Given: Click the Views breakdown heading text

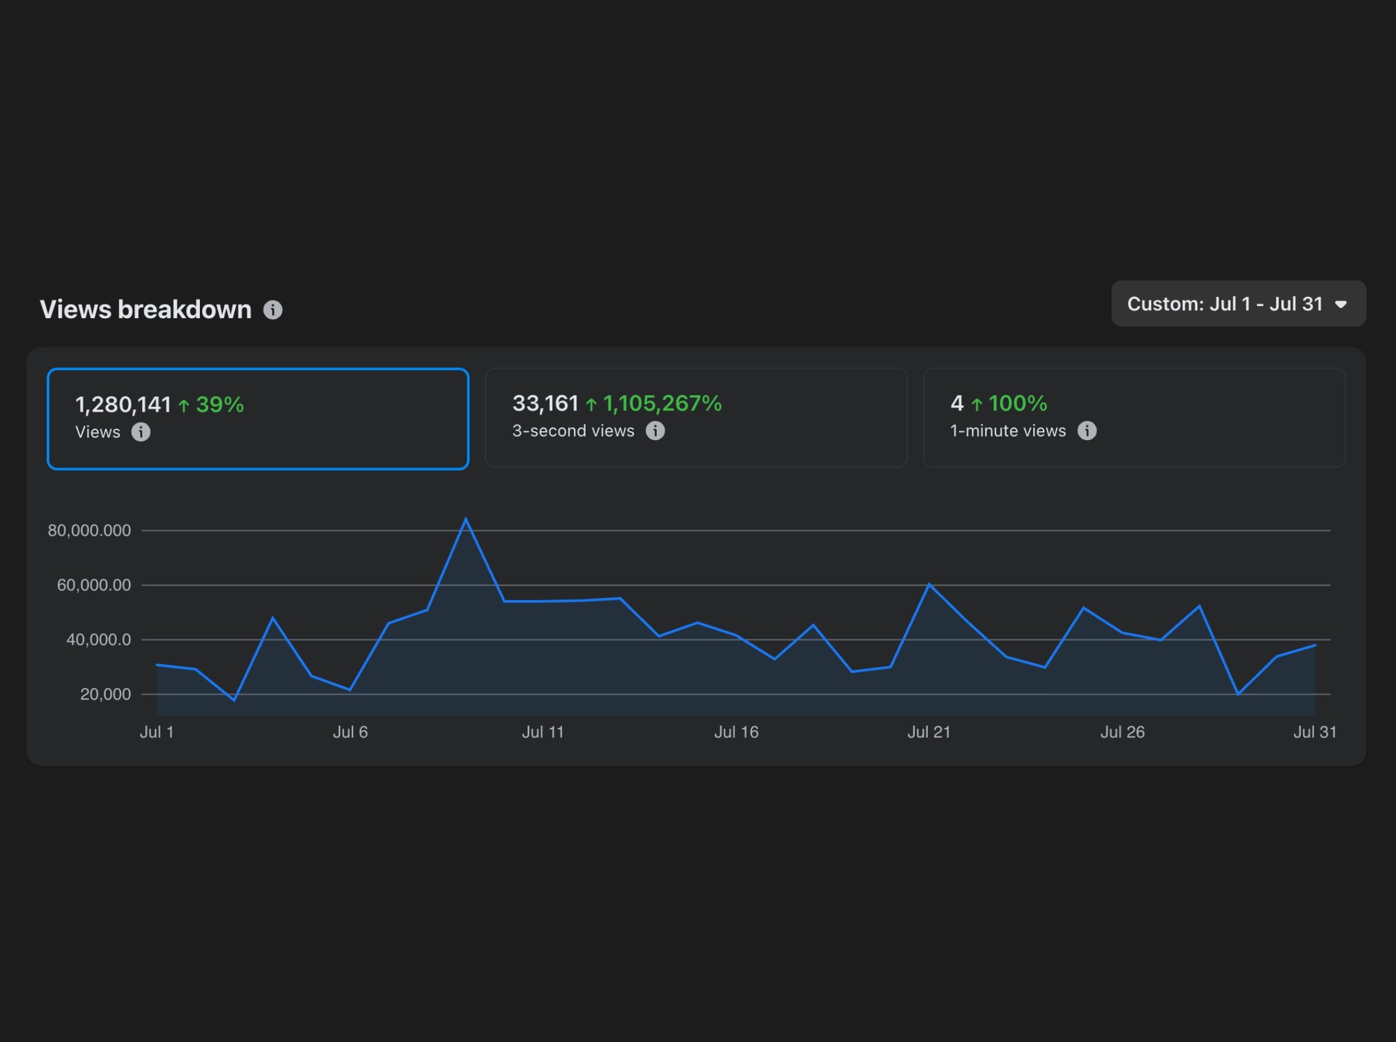Looking at the screenshot, I should click(x=146, y=310).
